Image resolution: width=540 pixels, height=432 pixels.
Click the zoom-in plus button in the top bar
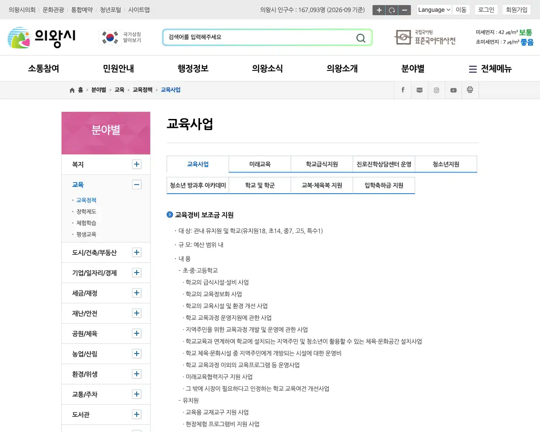point(379,10)
